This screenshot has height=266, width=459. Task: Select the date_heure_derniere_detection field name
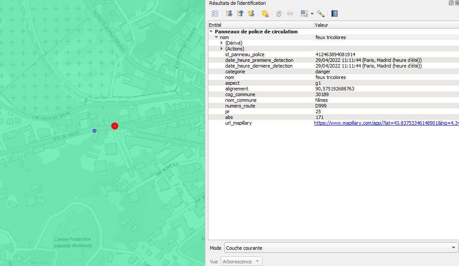[259, 66]
